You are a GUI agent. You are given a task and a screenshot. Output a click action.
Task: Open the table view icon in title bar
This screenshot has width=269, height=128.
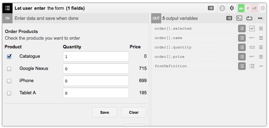pos(211,8)
